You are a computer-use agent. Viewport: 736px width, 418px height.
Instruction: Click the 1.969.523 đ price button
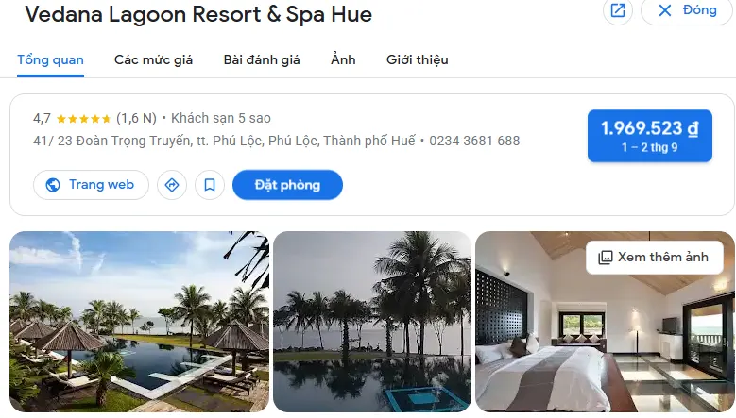(x=650, y=136)
